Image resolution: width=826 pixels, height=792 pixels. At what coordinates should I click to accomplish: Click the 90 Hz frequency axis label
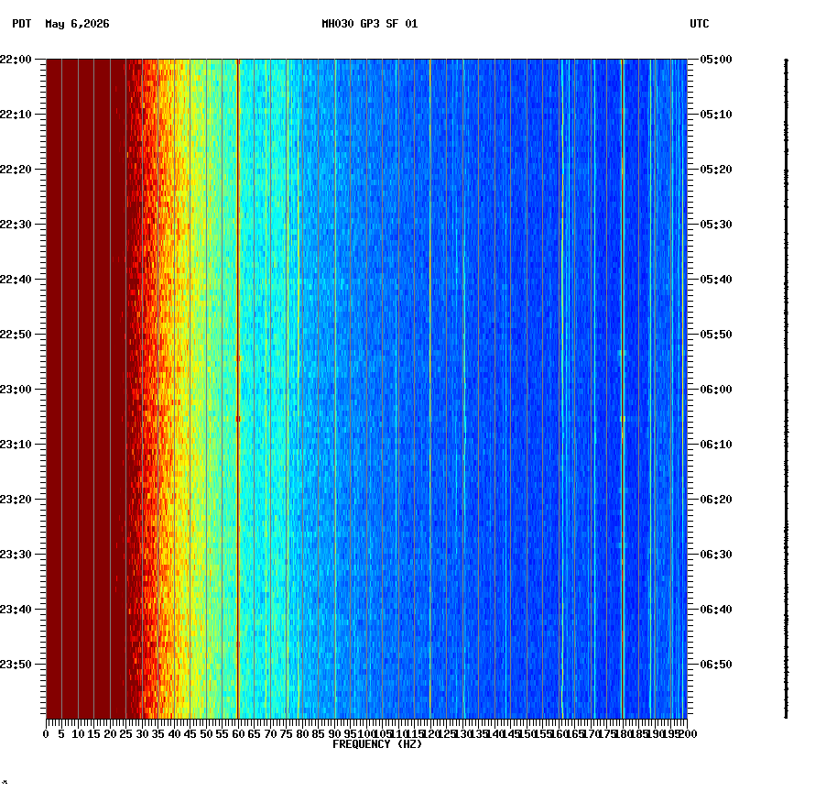334,733
